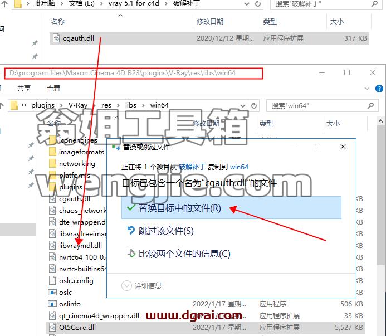Choose 比较两个文件的信息(C) option

[x=179, y=254]
